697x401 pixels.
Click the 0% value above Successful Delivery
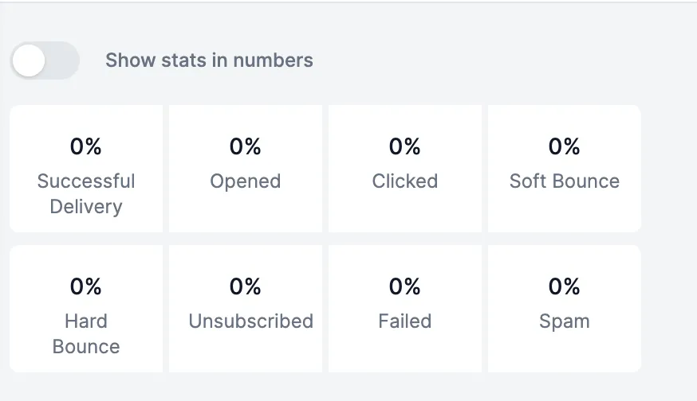point(86,146)
